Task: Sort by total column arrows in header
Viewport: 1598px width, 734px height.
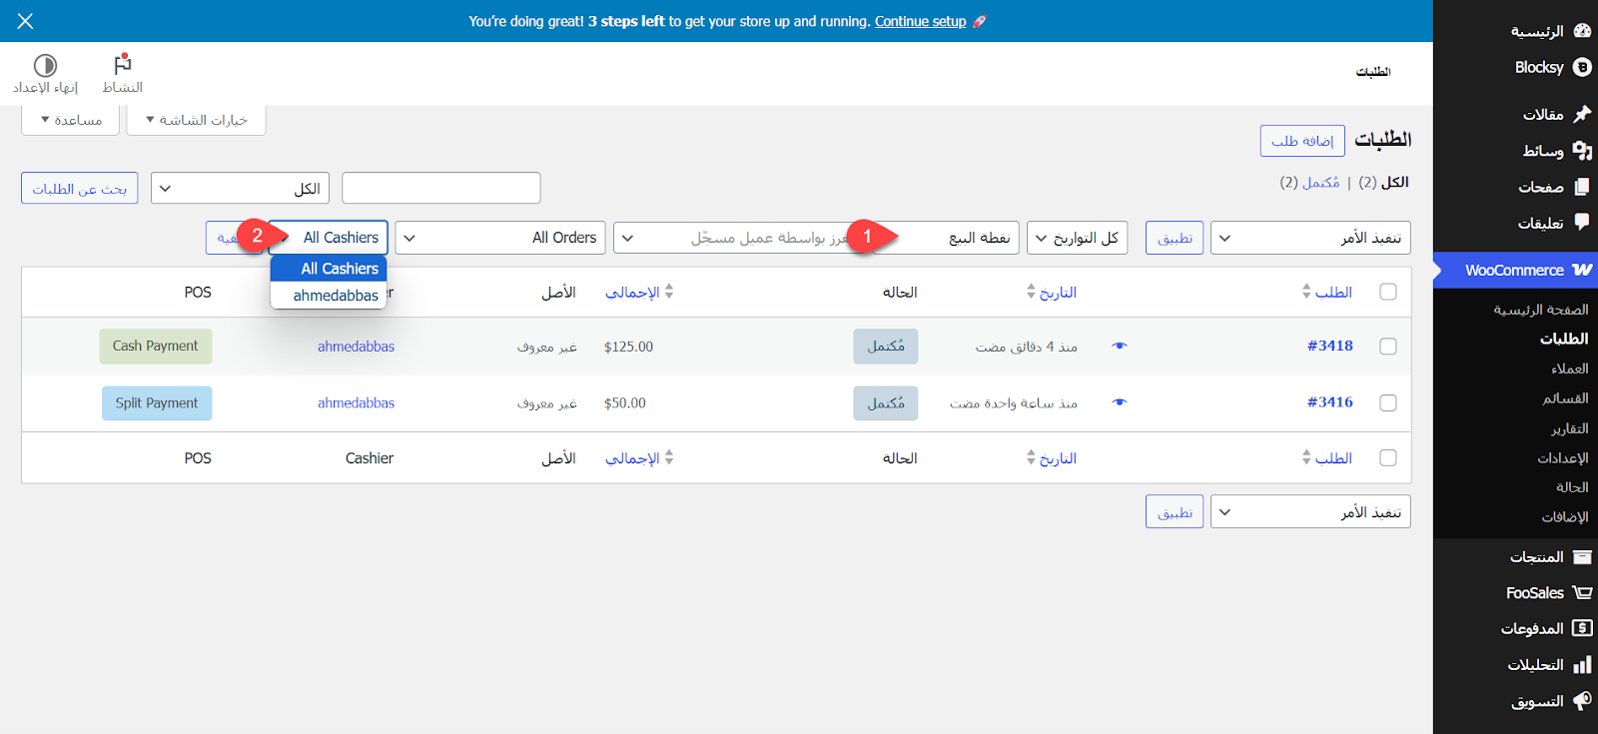Action: tap(669, 292)
